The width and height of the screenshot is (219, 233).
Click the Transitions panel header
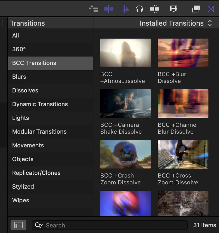27,23
